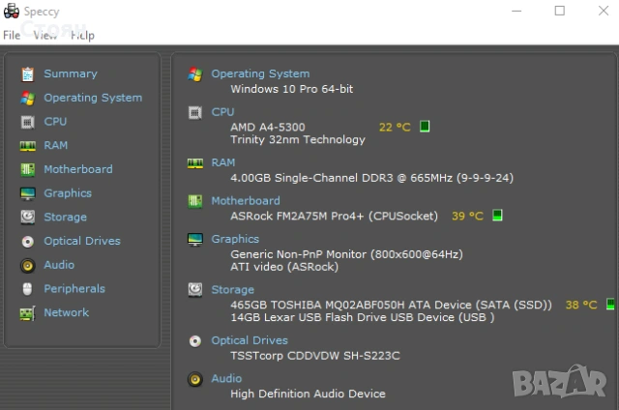Click the Motherboard temperature green status indicator
The height and width of the screenshot is (410, 619).
[497, 216]
